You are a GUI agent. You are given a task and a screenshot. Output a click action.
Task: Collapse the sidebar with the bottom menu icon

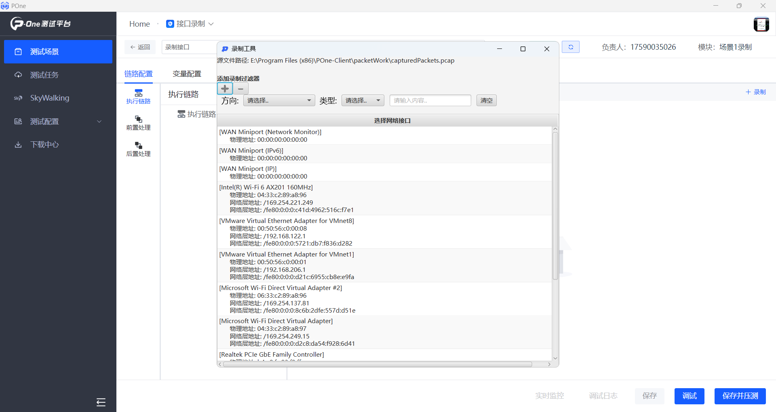point(101,402)
